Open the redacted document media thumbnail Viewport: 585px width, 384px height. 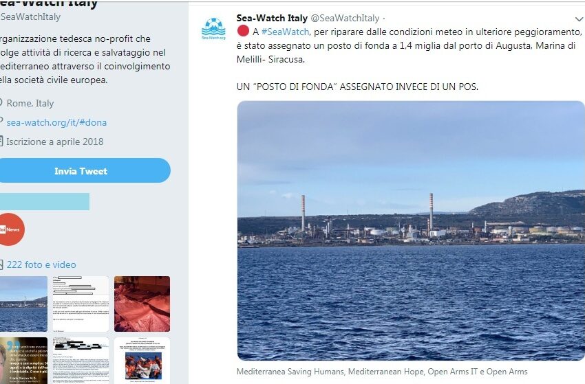[81, 304]
